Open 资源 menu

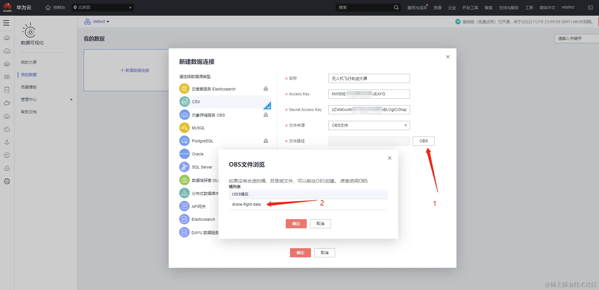coord(437,8)
